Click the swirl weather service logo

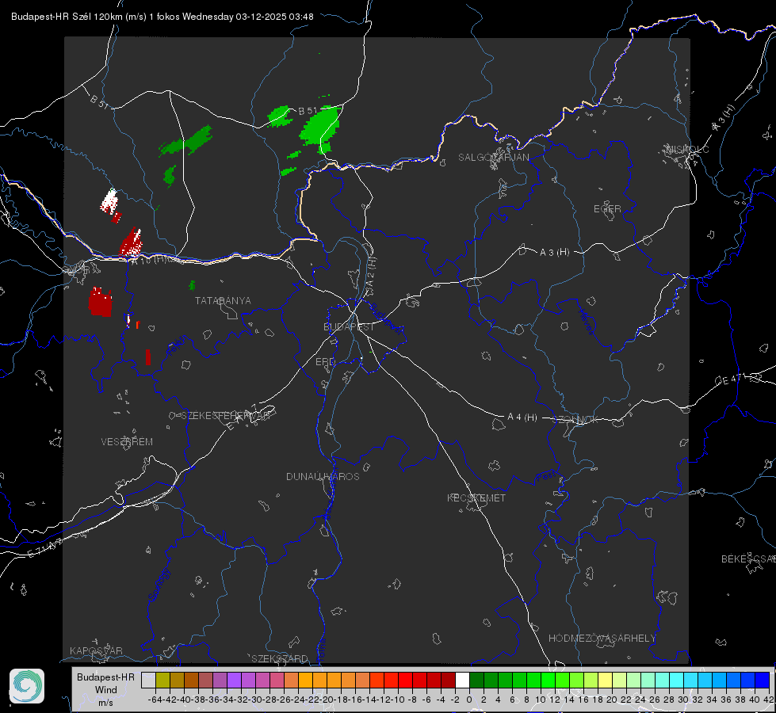pyautogui.click(x=27, y=686)
